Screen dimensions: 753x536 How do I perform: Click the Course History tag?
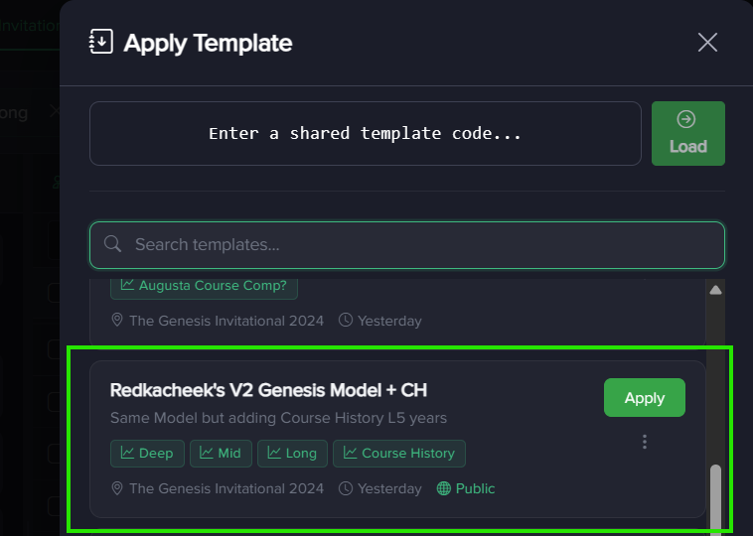coord(398,453)
